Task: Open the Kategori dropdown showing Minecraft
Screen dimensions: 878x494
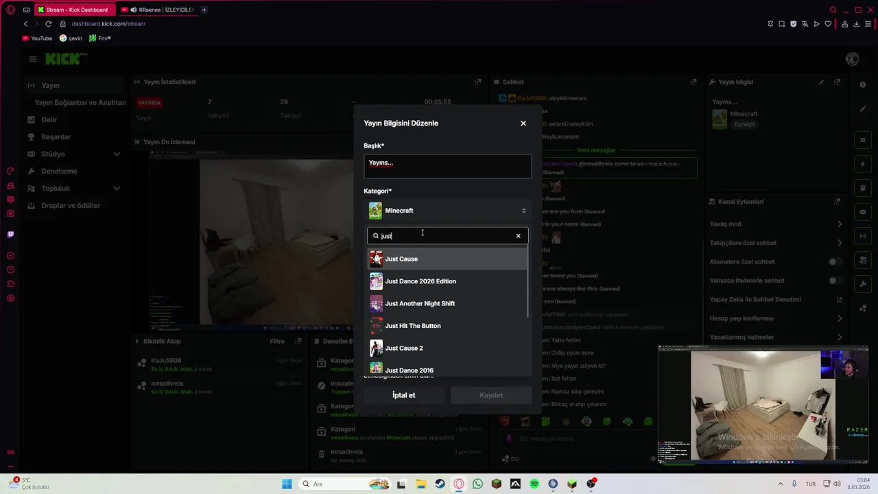Action: [x=447, y=211]
